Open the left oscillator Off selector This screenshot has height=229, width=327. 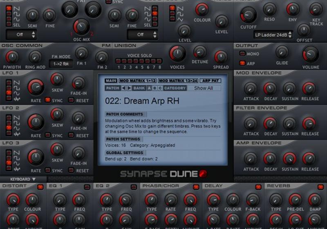point(22,34)
